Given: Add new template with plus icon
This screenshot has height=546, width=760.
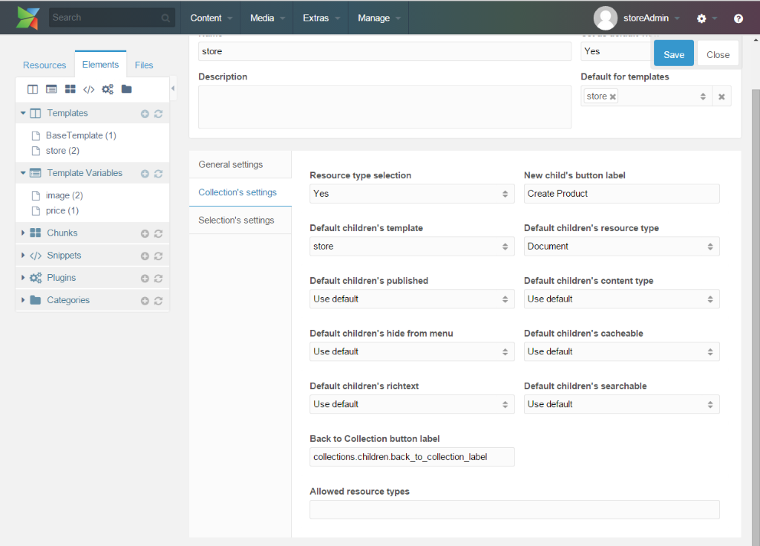Looking at the screenshot, I should (x=145, y=114).
